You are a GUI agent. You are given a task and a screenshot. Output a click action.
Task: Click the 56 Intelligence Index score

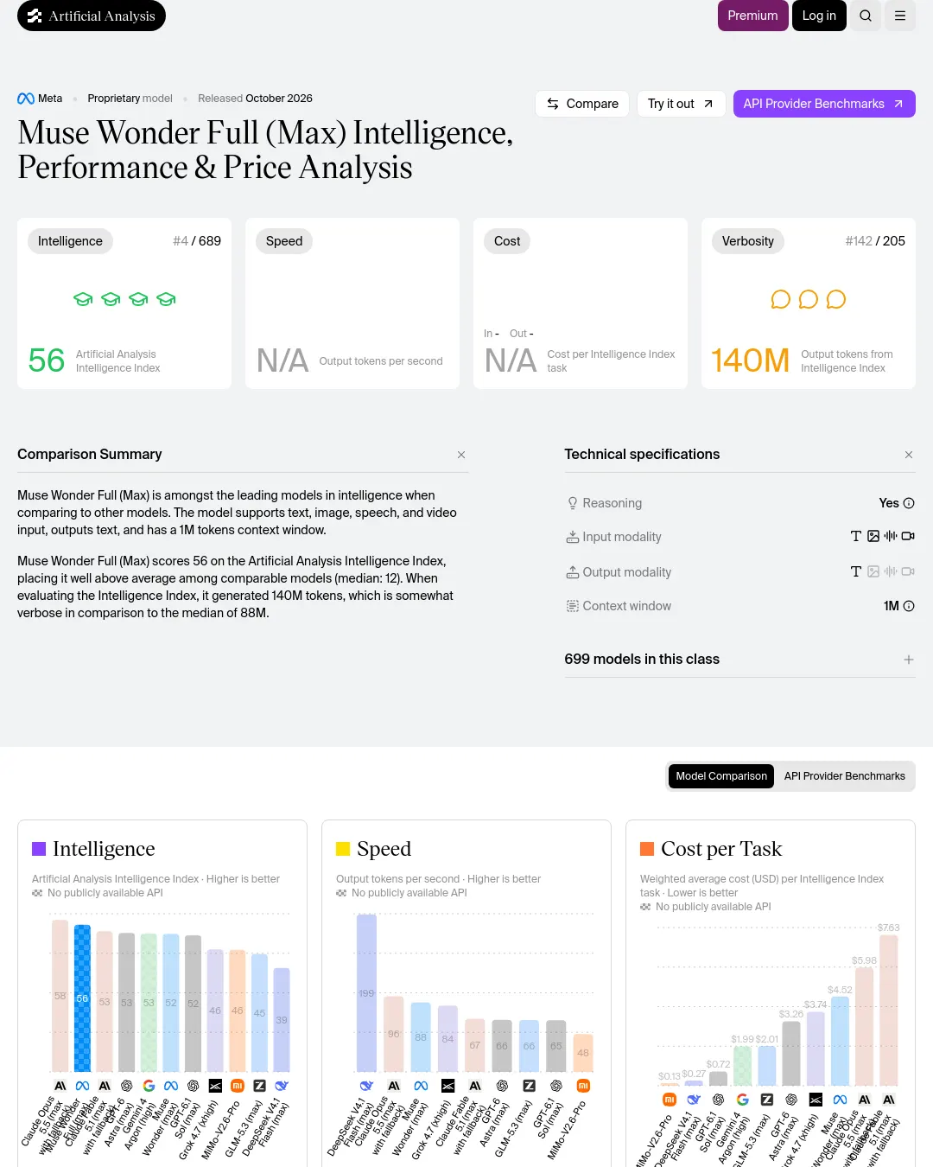[x=47, y=360]
